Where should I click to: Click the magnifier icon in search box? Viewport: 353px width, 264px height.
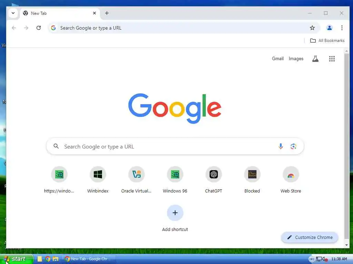click(x=56, y=146)
